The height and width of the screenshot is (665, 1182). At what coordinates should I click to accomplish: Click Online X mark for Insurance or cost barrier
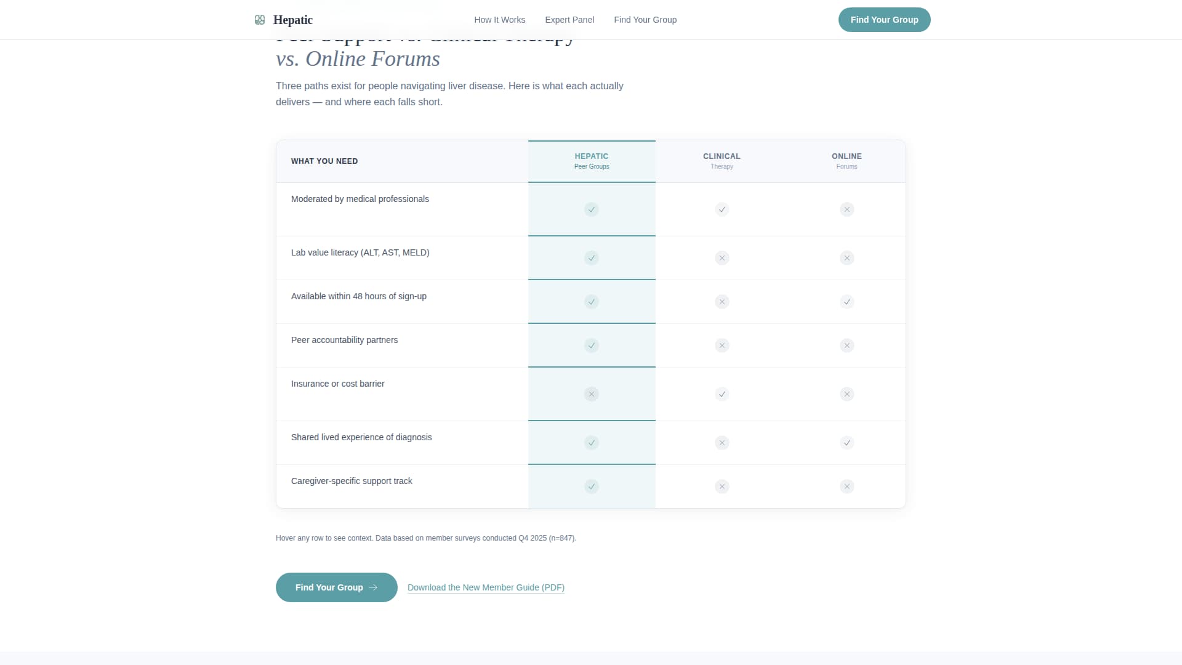click(847, 394)
